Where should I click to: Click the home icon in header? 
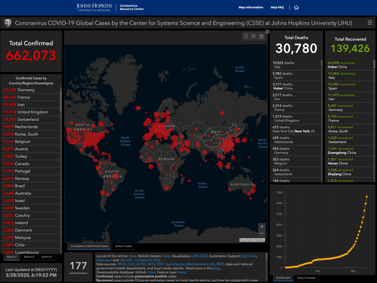tap(296, 7)
